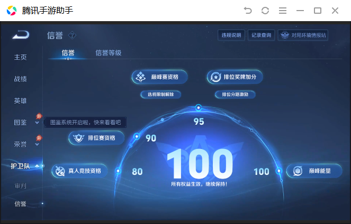The width and height of the screenshot is (351, 224).
Task: Click the 80 marker node on arc
Action: 118,171
